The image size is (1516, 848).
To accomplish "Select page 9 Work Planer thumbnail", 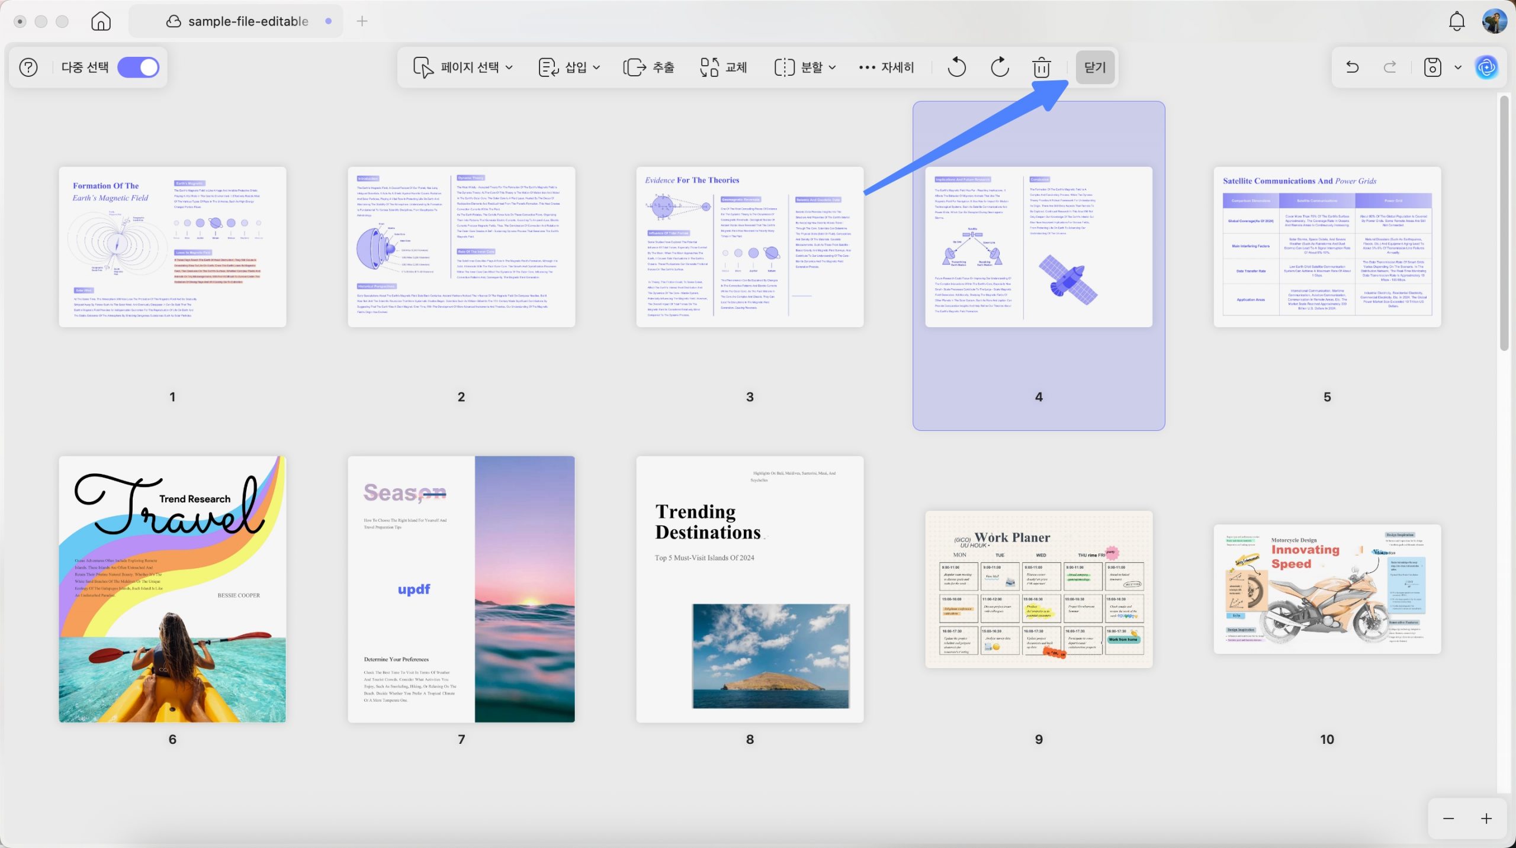I will click(x=1039, y=589).
